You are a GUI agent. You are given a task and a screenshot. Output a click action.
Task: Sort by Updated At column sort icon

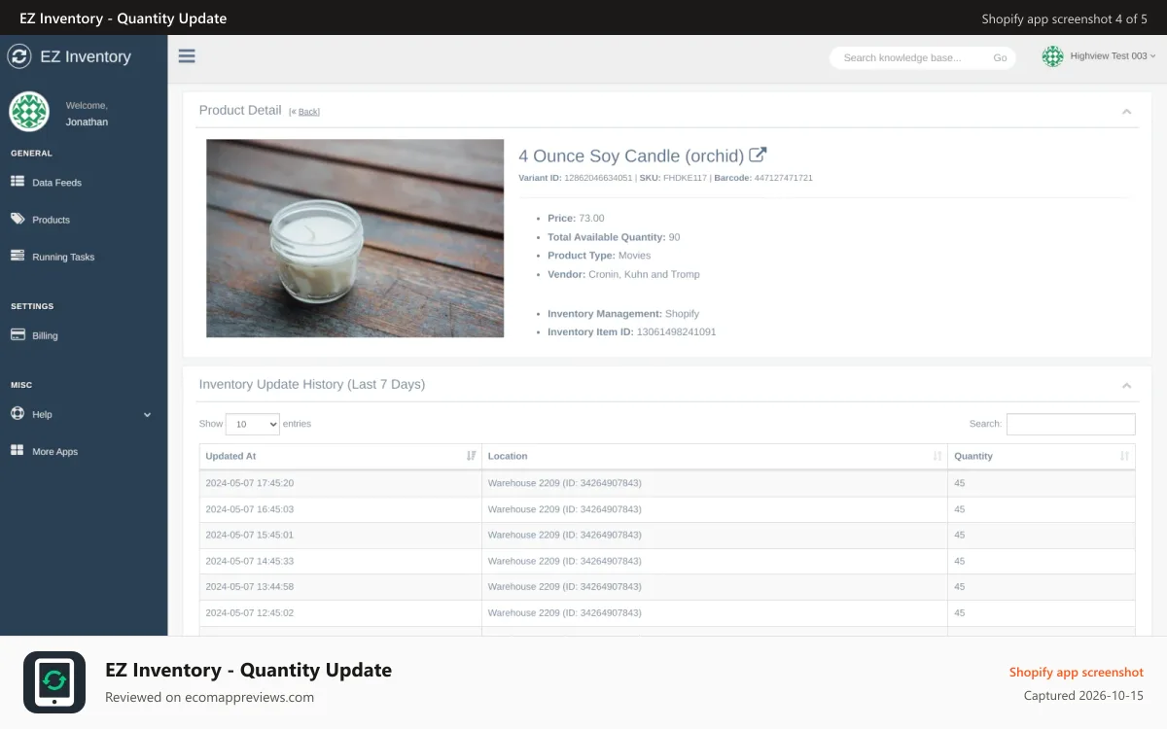tap(472, 456)
